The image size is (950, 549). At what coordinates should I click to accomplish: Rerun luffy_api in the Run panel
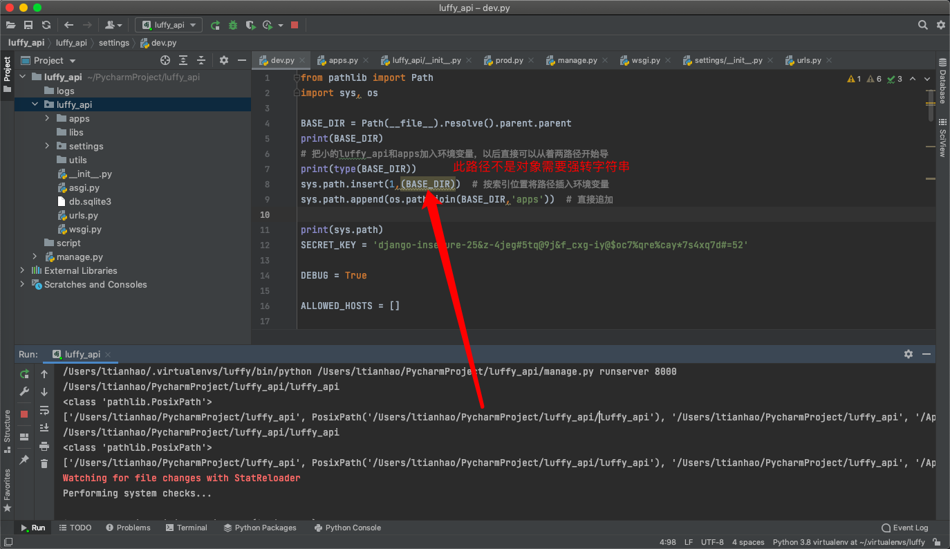click(24, 374)
